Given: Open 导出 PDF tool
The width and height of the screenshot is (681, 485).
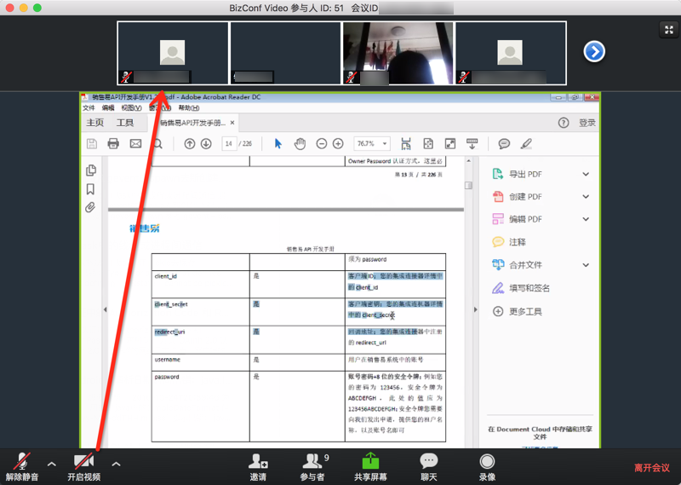Looking at the screenshot, I should tap(518, 174).
